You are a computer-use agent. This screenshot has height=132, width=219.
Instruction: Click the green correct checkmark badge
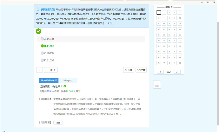(x=38, y=31)
